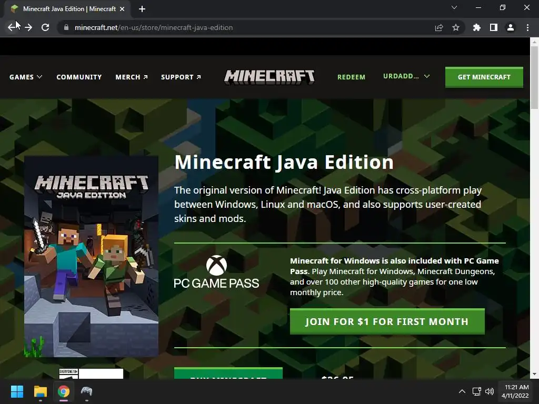The image size is (539, 404).
Task: Open the COMMUNITY nav item
Action: click(79, 77)
